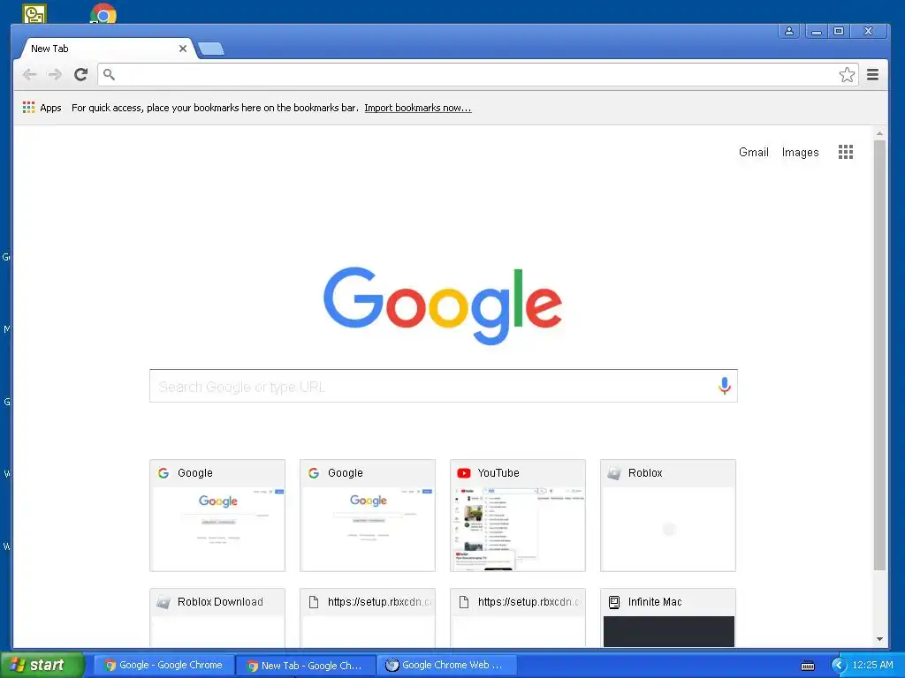Open the Google apps grid icon
This screenshot has height=678, width=905.
pos(846,152)
